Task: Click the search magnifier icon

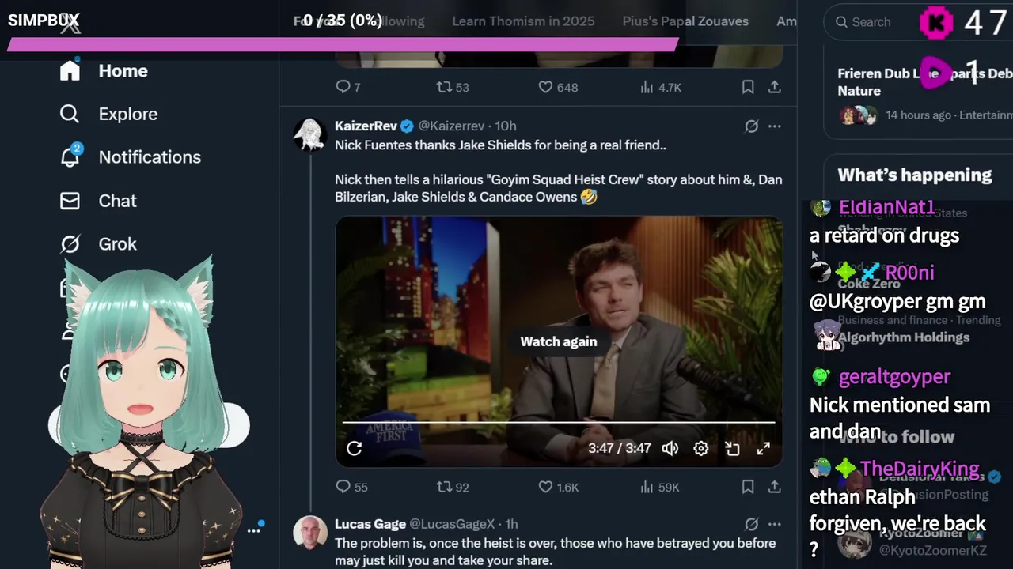Action: tap(842, 22)
